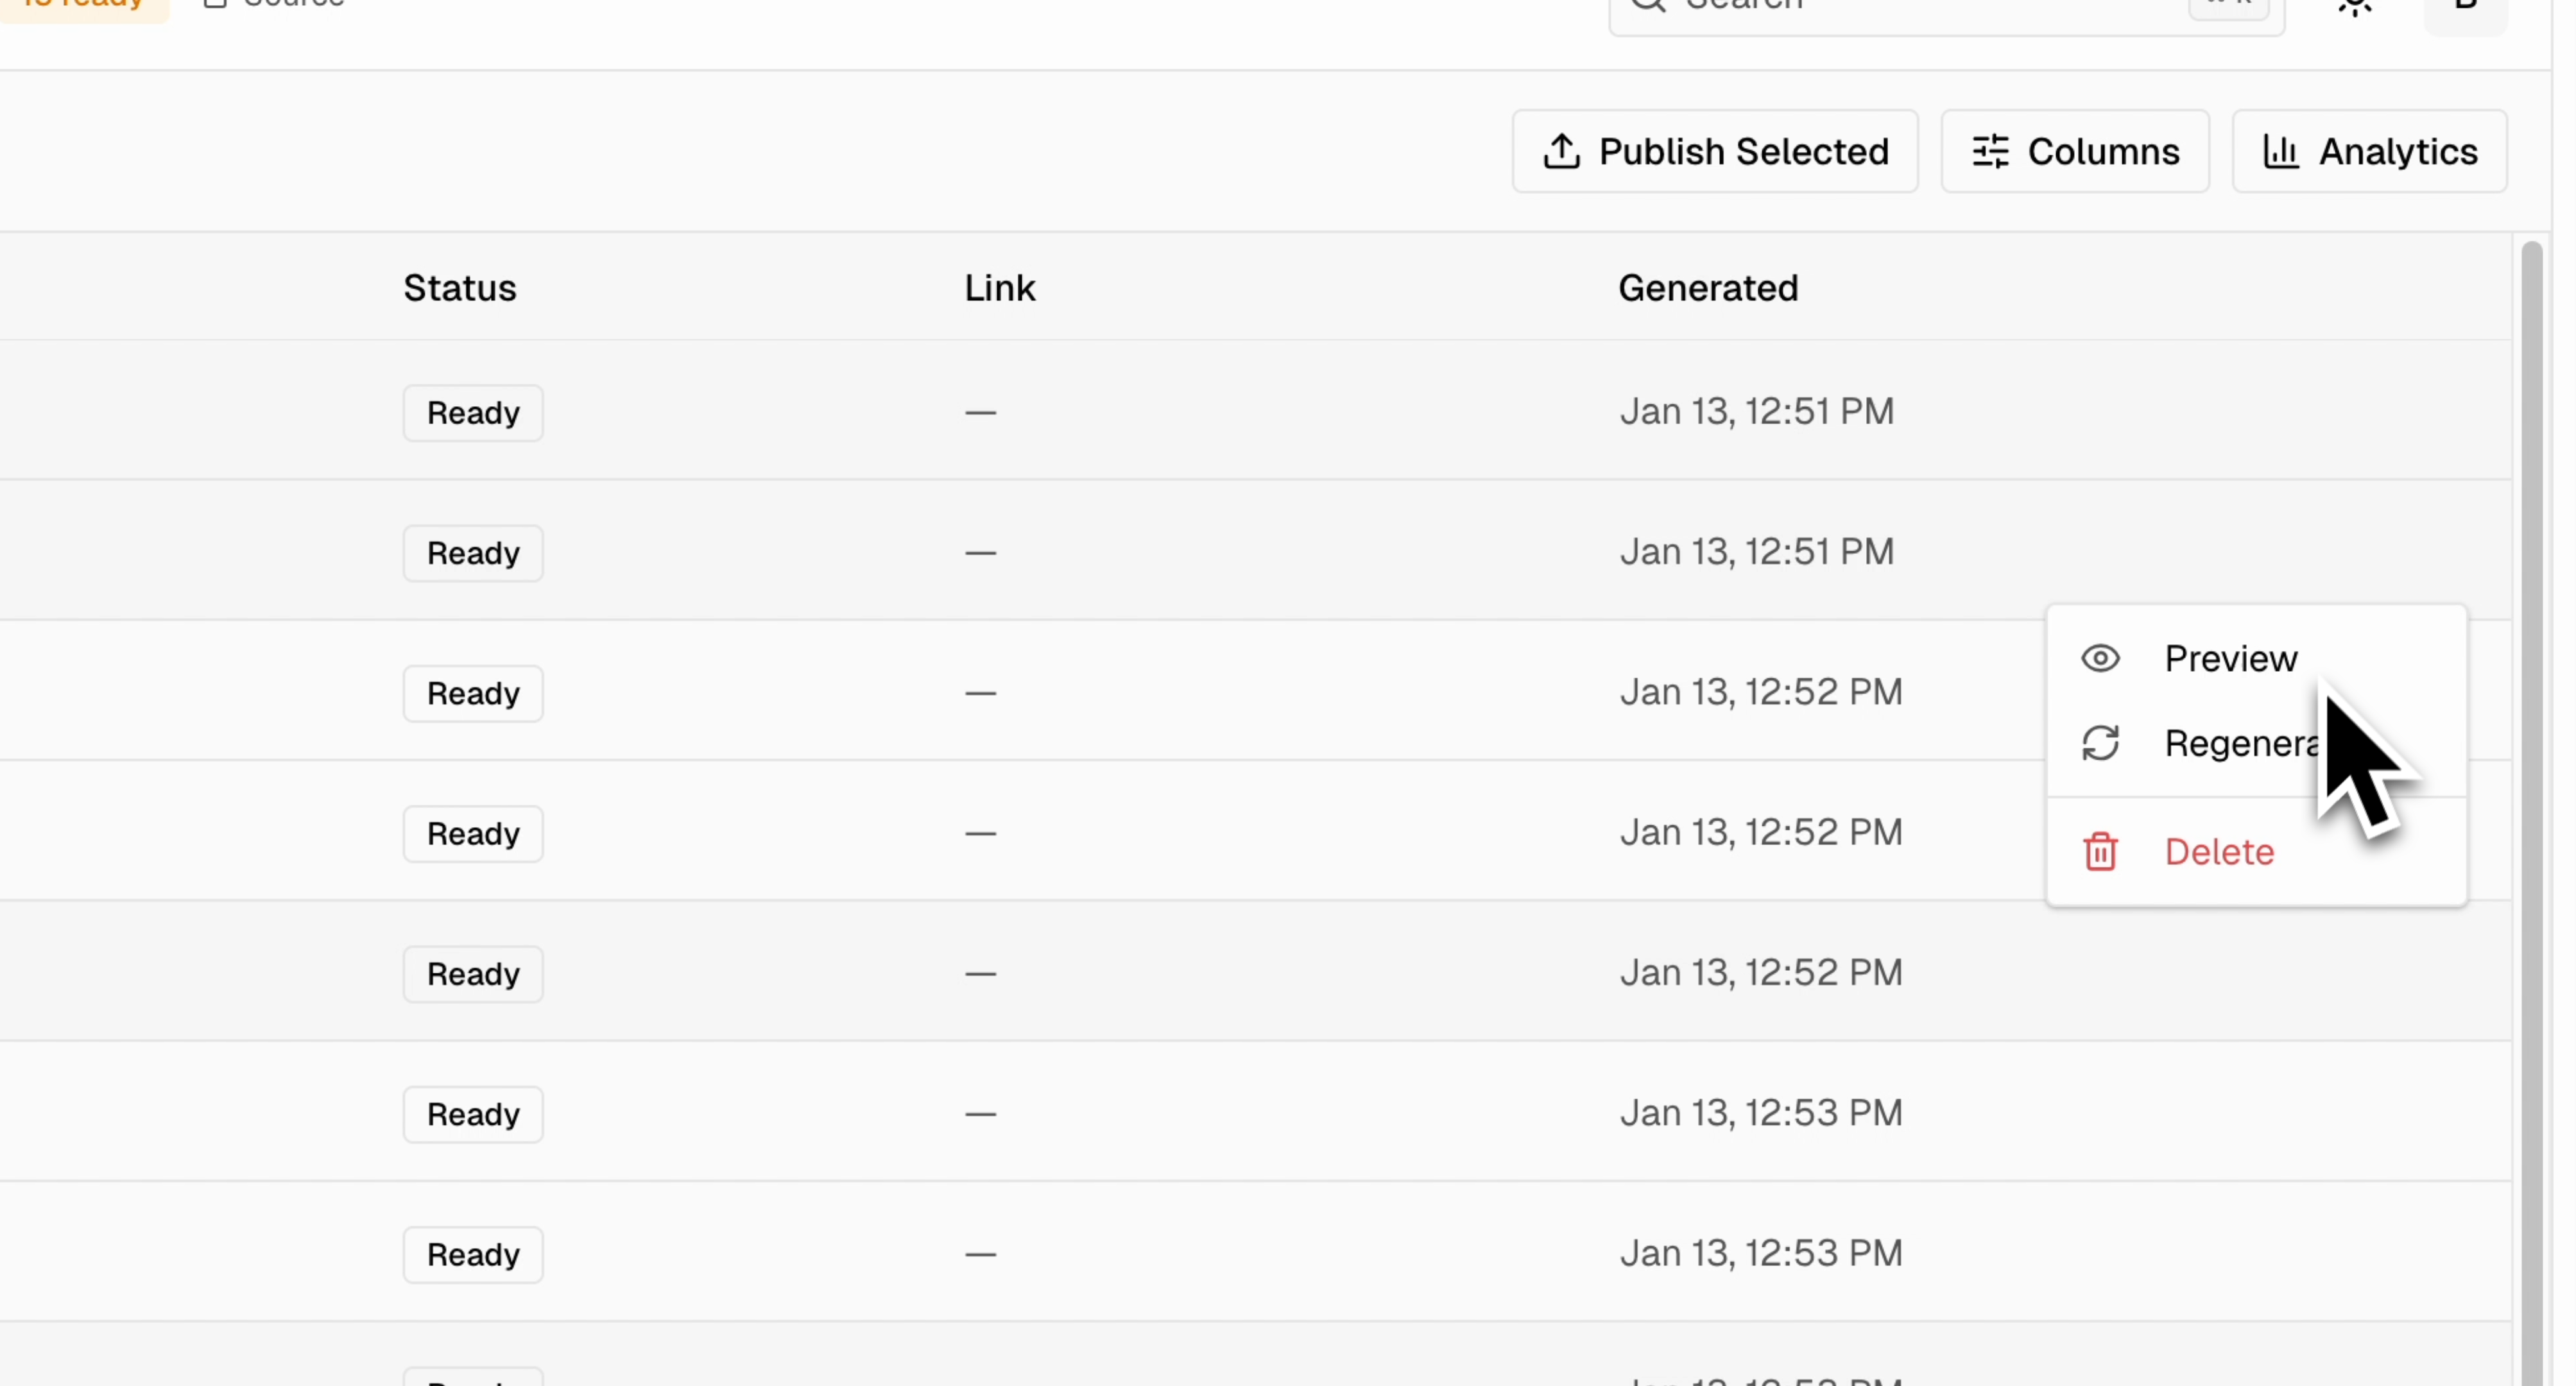Click the first row's Ready badge
Viewport: 2576px width, 1386px height.
click(x=473, y=413)
